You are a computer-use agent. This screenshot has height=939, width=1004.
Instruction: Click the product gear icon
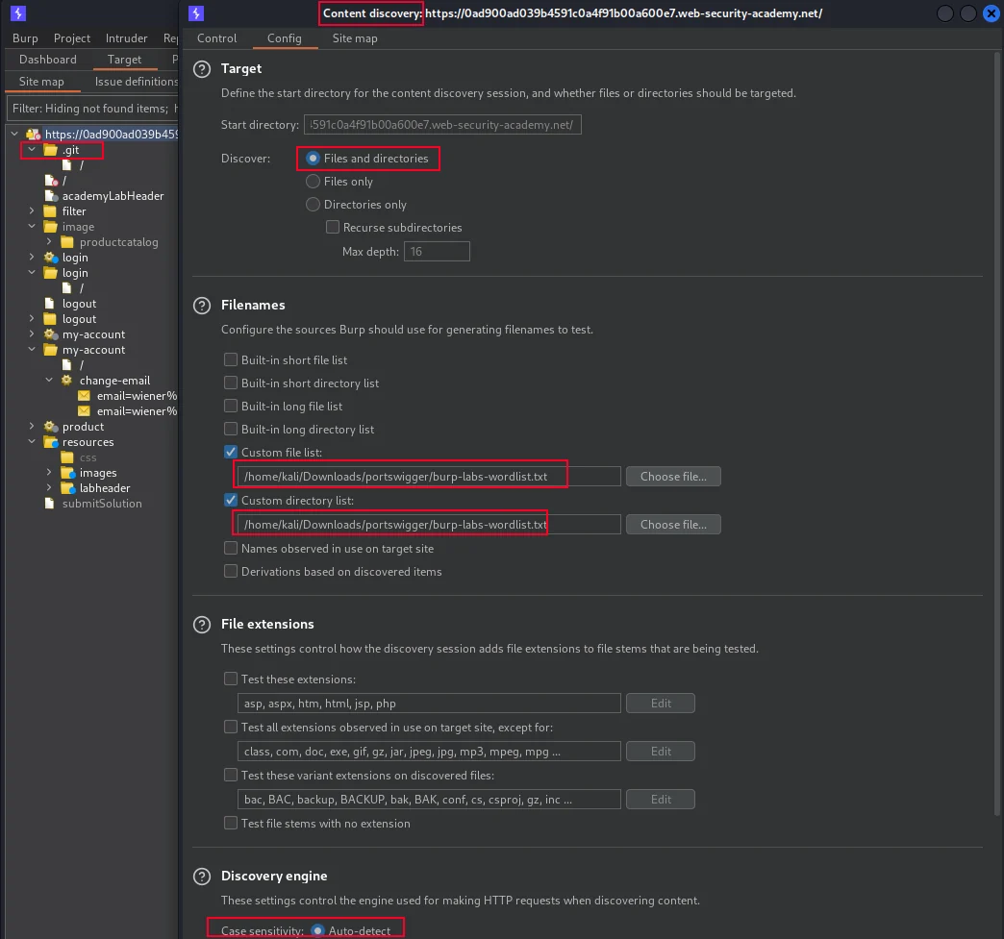pyautogui.click(x=51, y=427)
